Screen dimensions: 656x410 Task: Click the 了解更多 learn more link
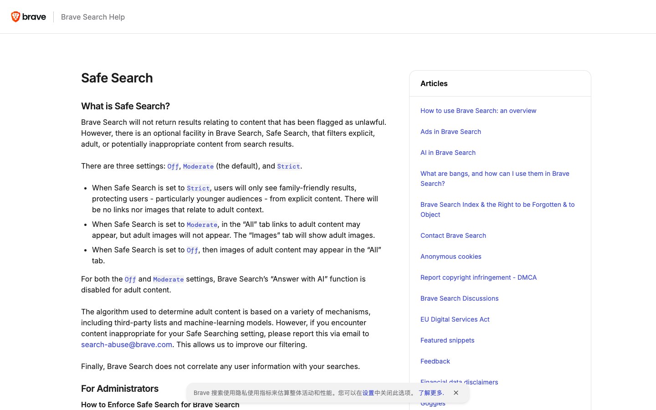click(430, 393)
